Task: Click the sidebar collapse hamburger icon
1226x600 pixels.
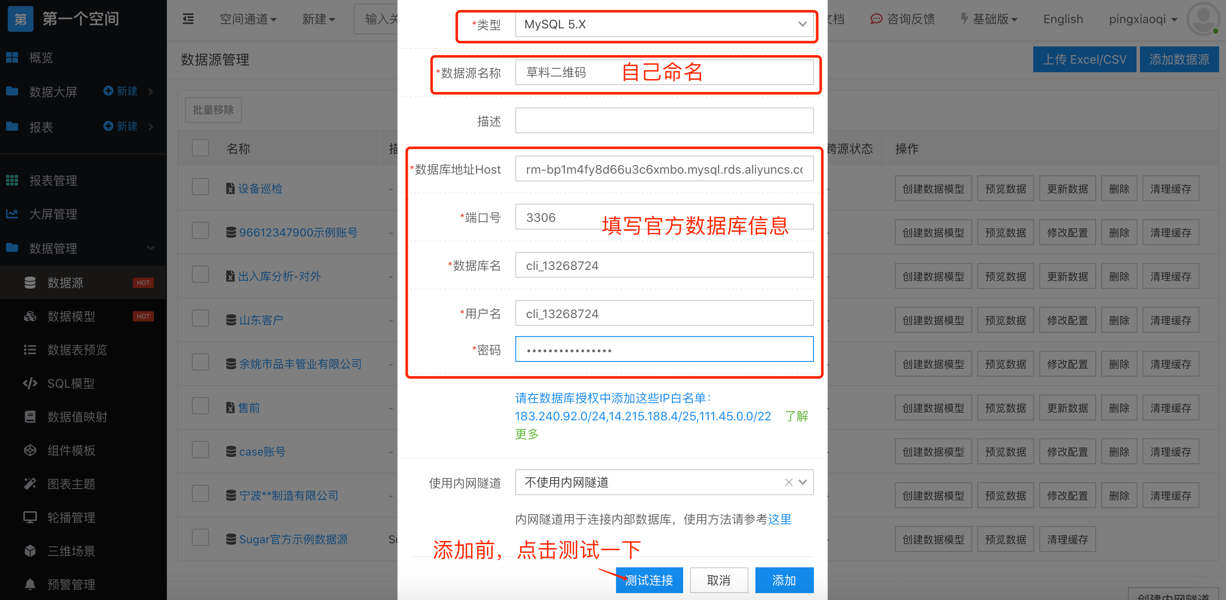Action: 188,19
